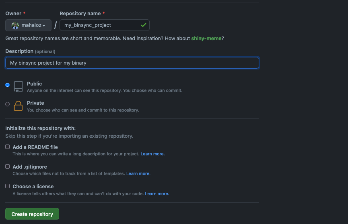This screenshot has height=224, width=348.
Task: Enable the Add a README file checkbox
Action: click(8, 147)
